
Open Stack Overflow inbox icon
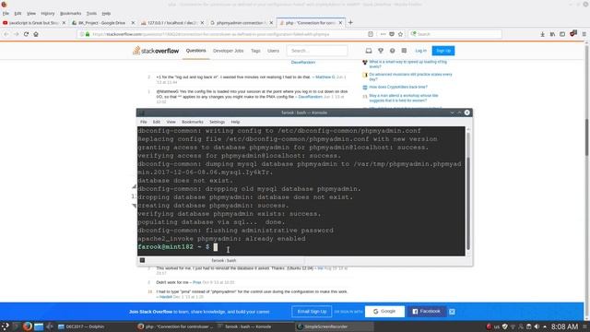pos(369,51)
